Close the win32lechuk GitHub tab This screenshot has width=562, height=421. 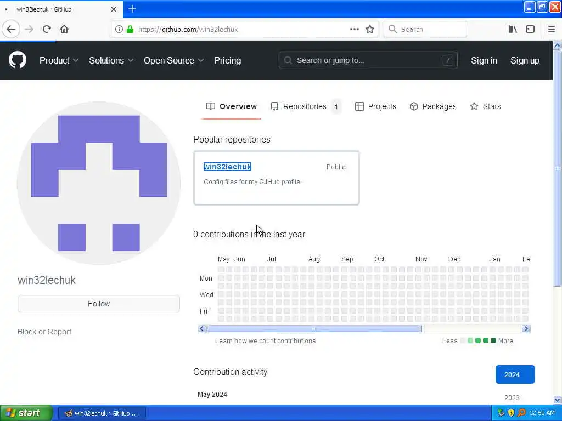pyautogui.click(x=114, y=9)
